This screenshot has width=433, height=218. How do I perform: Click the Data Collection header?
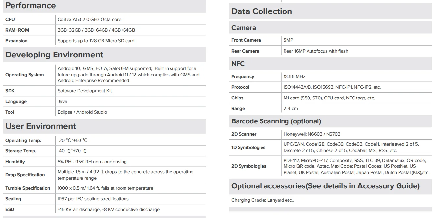point(261,11)
